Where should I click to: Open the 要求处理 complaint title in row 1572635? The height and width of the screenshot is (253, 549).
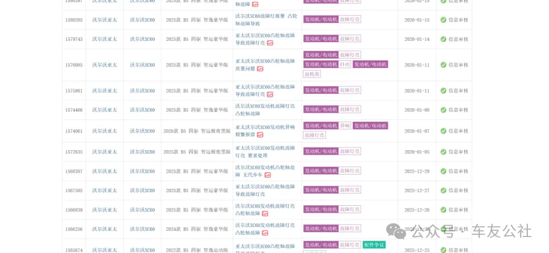[265, 152]
